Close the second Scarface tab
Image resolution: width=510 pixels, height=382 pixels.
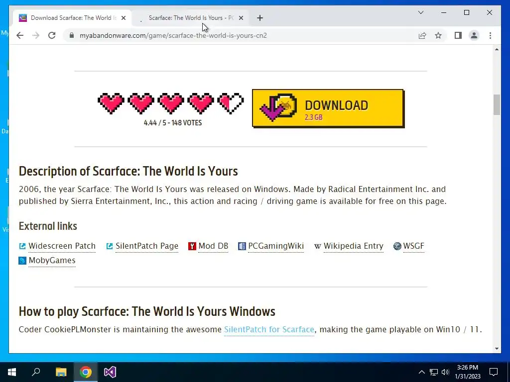coord(241,18)
